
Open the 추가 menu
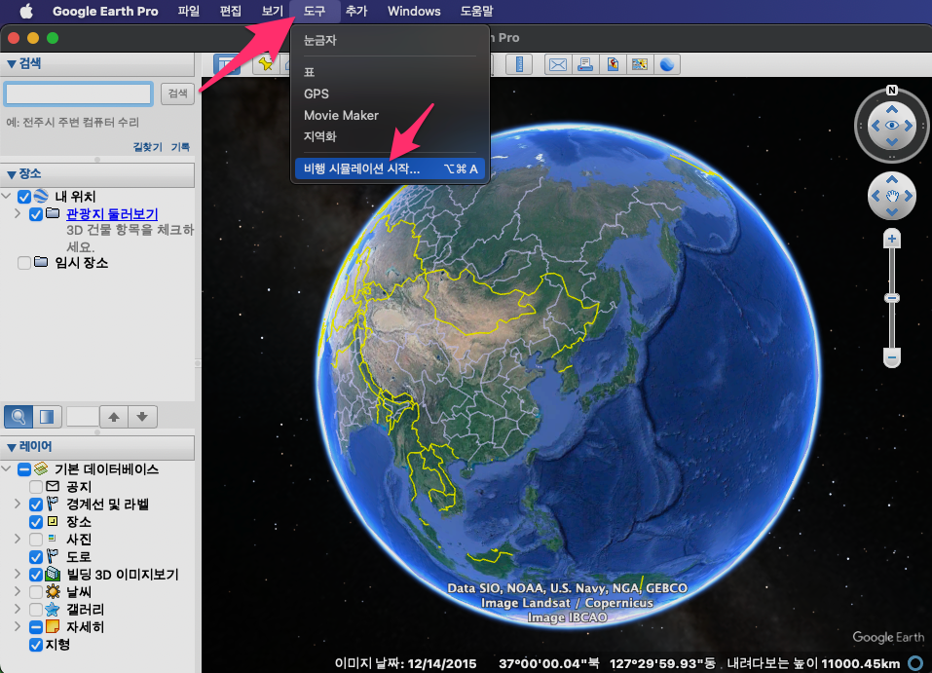tap(356, 11)
